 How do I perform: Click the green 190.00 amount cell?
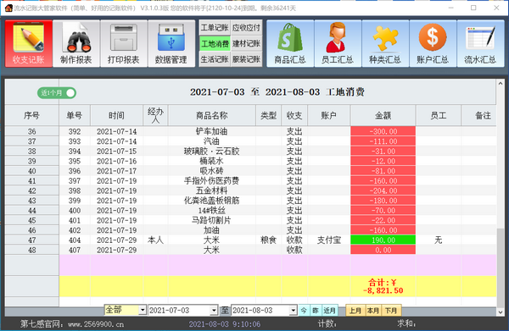pos(383,240)
